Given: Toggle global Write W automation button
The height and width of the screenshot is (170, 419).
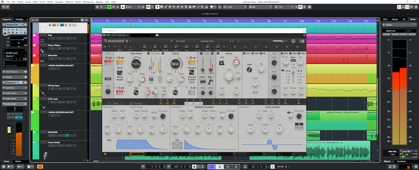Looking at the screenshot, I should click(114, 7).
